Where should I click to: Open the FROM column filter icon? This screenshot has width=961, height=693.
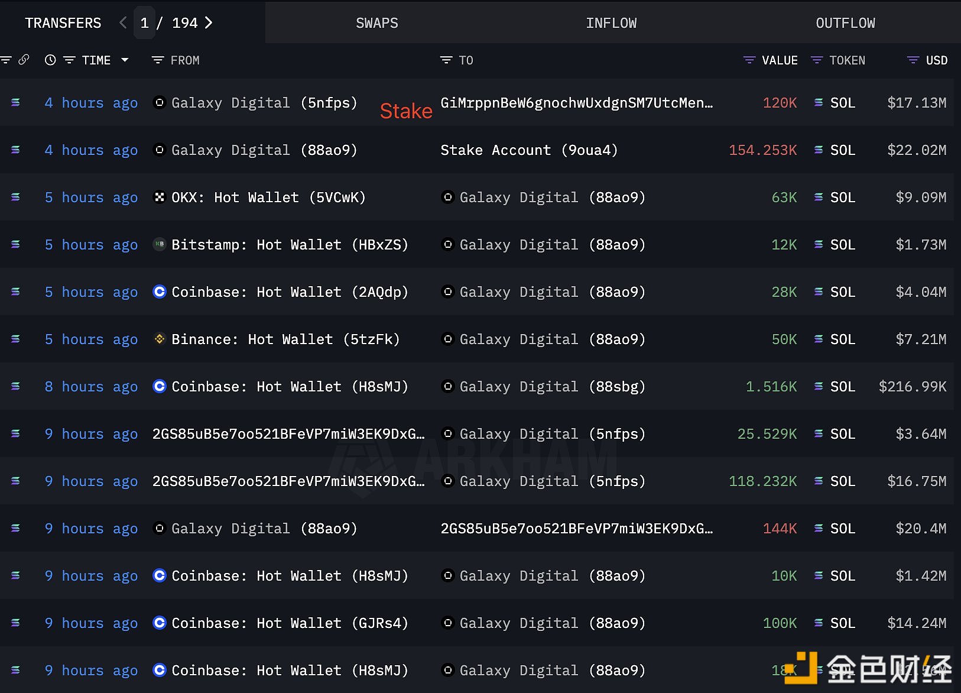click(158, 60)
